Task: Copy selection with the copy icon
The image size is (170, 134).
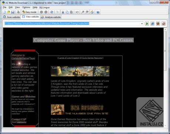Action: click(67, 12)
